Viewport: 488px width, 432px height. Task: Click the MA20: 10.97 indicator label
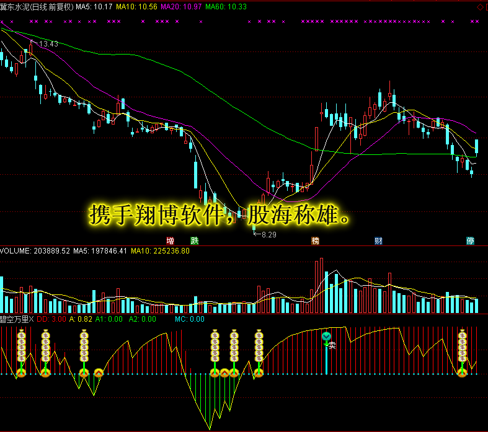tap(181, 7)
